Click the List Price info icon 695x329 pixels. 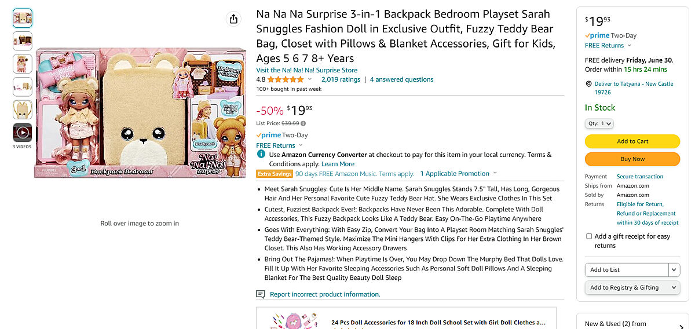click(x=303, y=123)
